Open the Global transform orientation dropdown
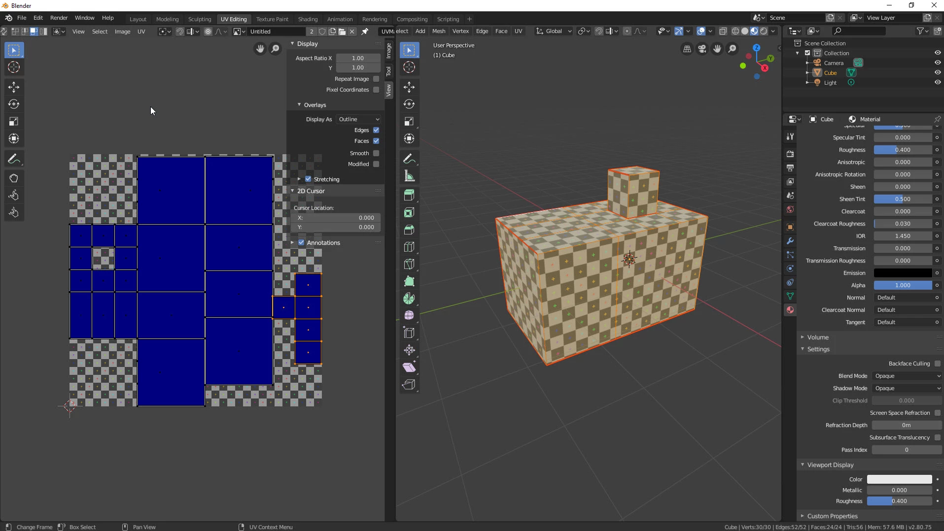The width and height of the screenshot is (944, 531). [555, 31]
